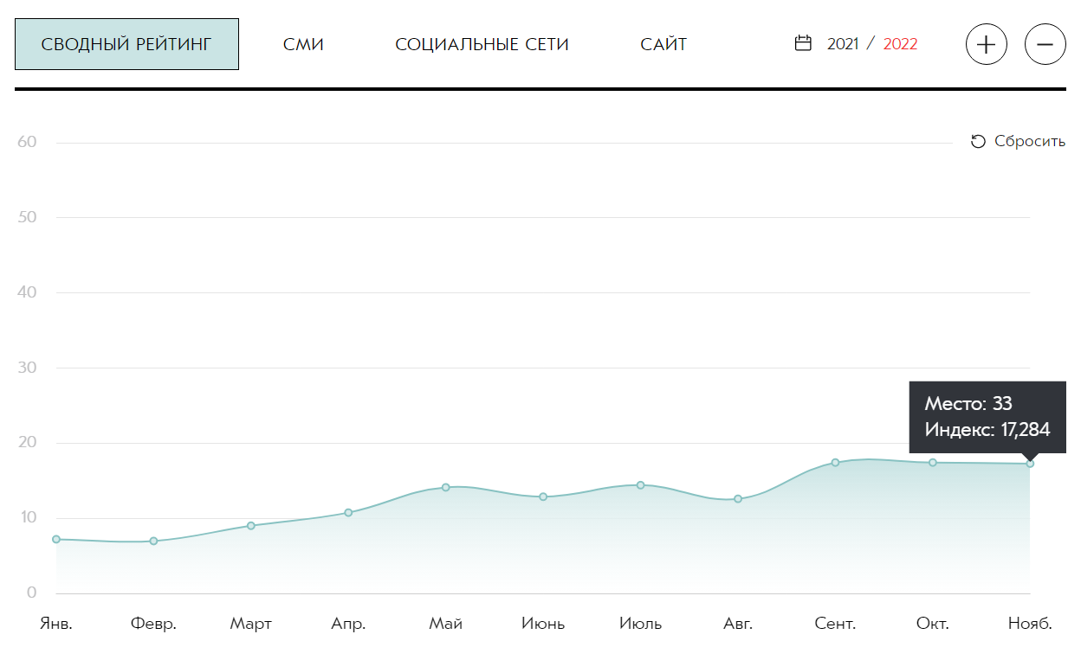Select the year 2022 in red
The image size is (1081, 660).
pyautogui.click(x=900, y=44)
